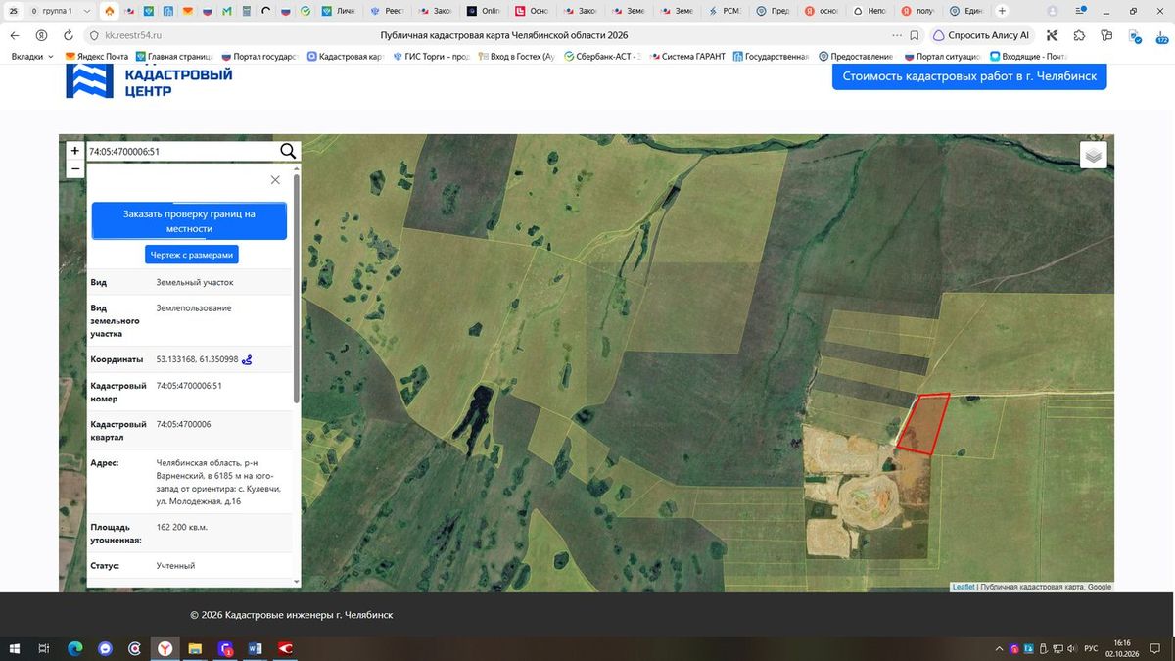Click address bar kk.reestr54.ru
This screenshot has width=1175, height=661.
tap(133, 35)
